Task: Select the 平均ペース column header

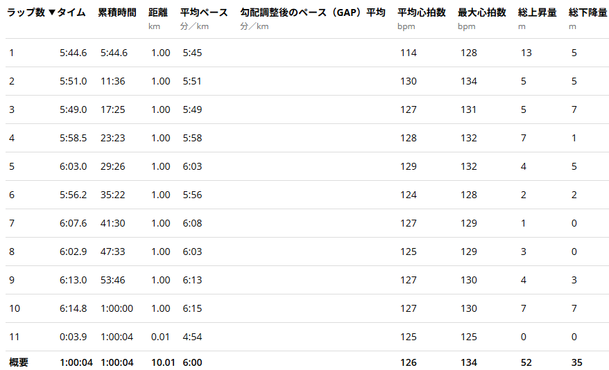Action: [204, 12]
